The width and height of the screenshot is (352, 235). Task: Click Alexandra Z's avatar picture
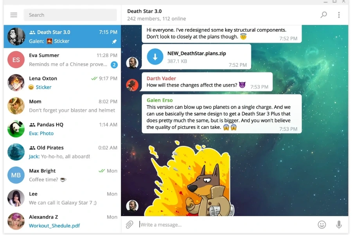pyautogui.click(x=16, y=221)
